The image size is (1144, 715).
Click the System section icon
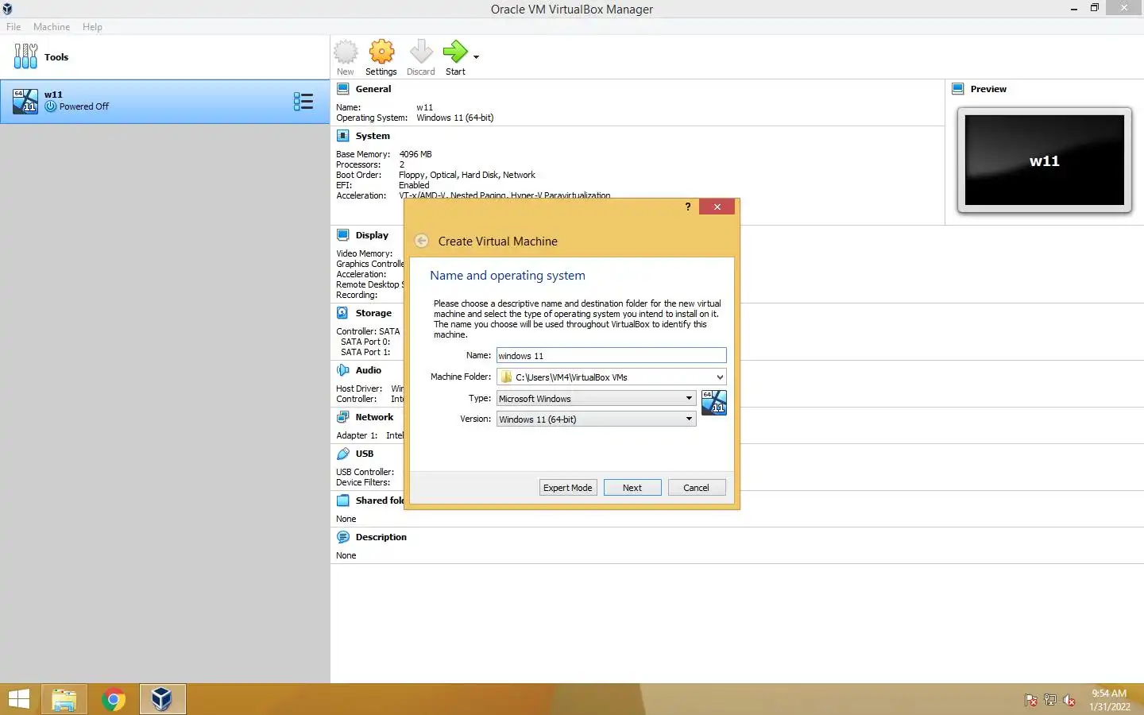click(x=343, y=136)
